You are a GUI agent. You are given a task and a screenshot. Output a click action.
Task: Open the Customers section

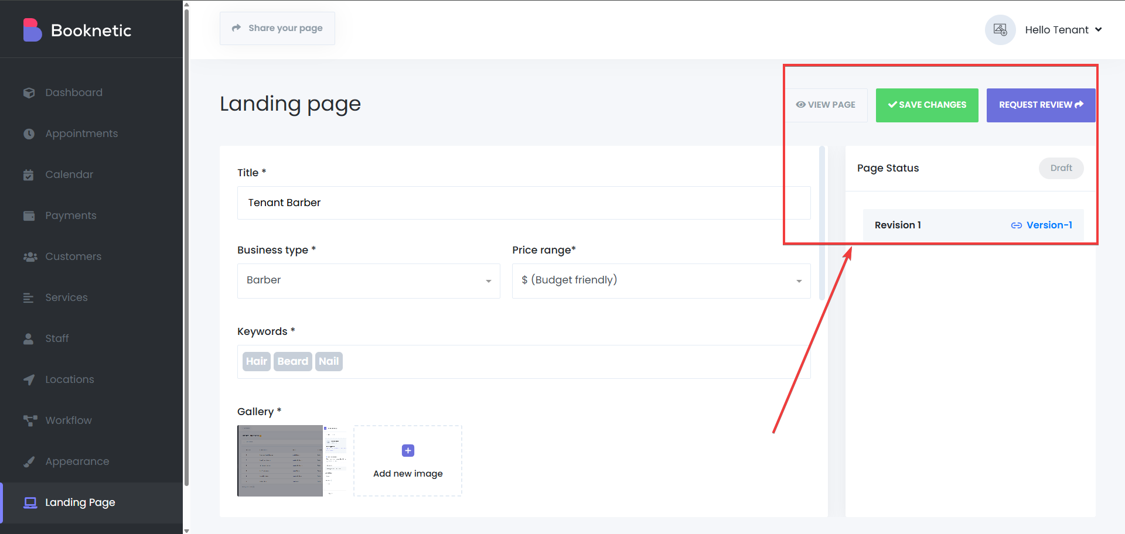[x=91, y=256]
